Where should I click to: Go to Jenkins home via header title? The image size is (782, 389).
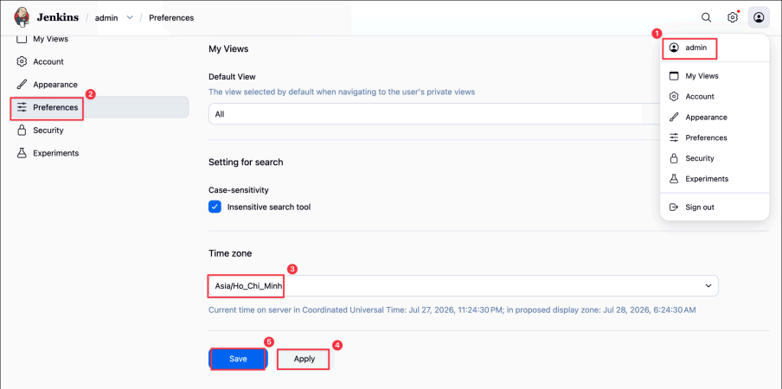point(57,17)
